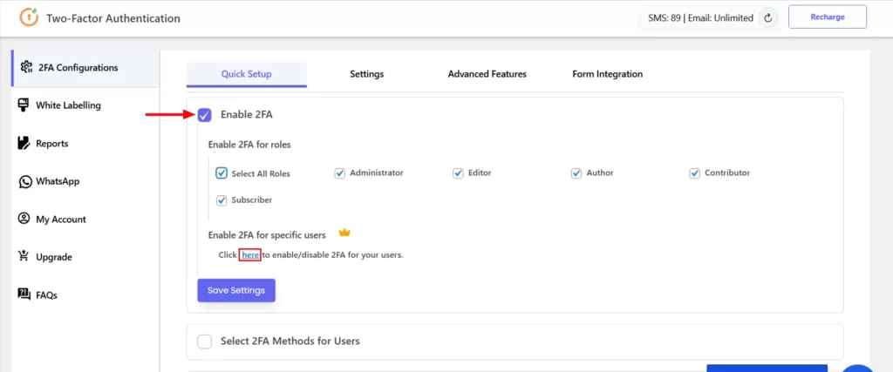
Task: Switch to the Settings tab
Action: click(x=367, y=75)
